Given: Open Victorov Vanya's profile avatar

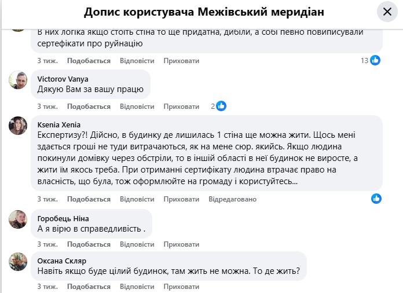Looking at the screenshot, I should pyautogui.click(x=18, y=80).
